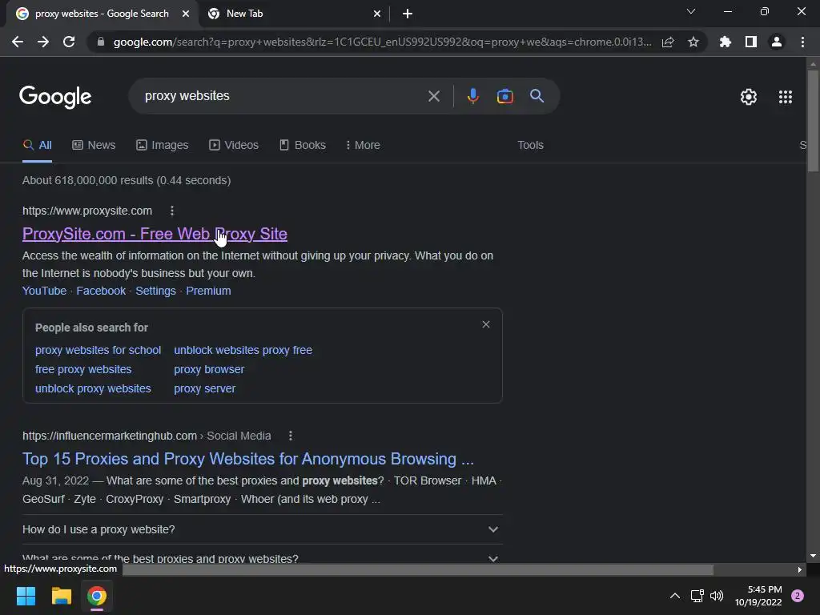
Task: Open notification center badge
Action: pos(798,596)
